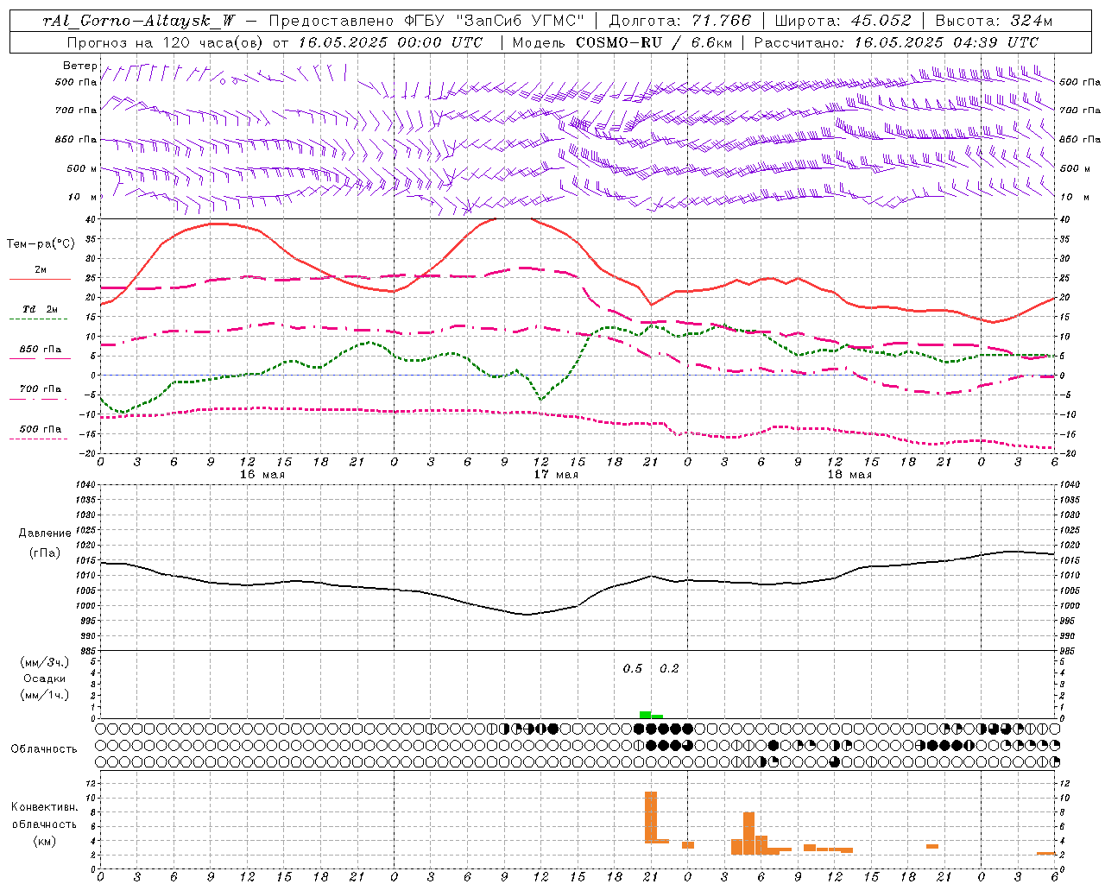Screen dimensions: 1105x884
Task: Click the Td 2м legend entry
Action: (41, 309)
